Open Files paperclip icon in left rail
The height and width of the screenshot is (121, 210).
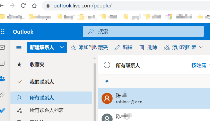pyautogui.click(x=2, y=95)
